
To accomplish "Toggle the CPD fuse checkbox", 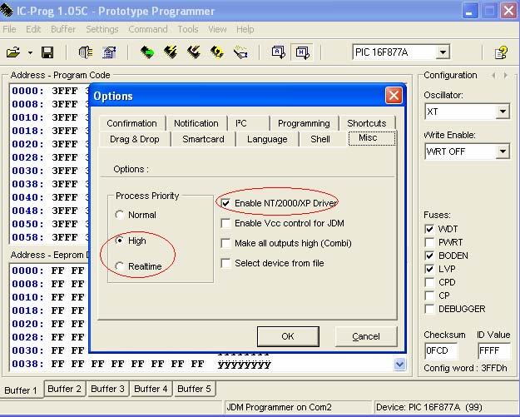I will 429,283.
